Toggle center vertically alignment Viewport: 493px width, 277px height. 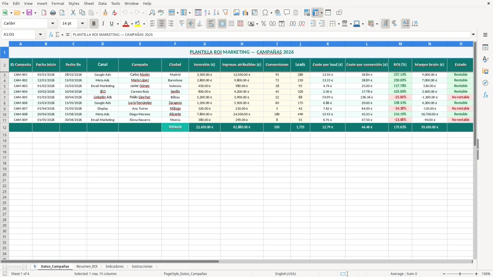pyautogui.click(x=191, y=24)
